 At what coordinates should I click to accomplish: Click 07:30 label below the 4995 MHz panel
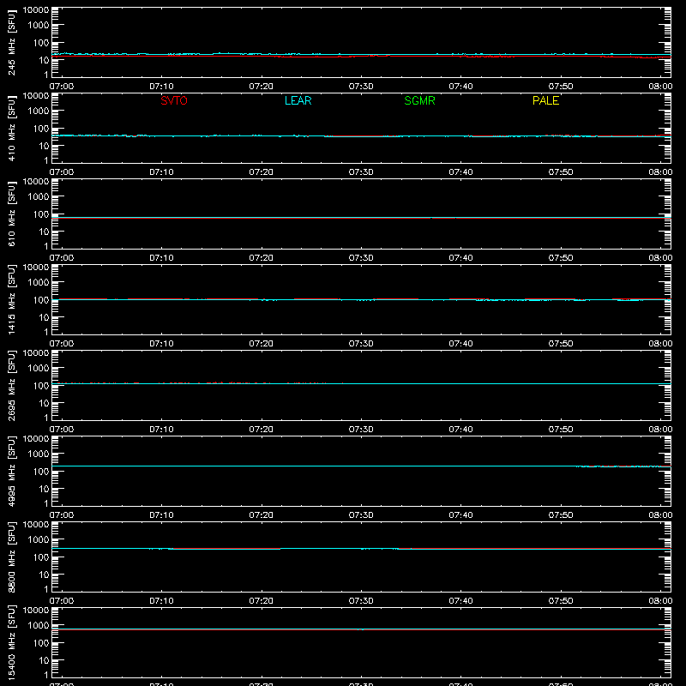click(x=361, y=515)
